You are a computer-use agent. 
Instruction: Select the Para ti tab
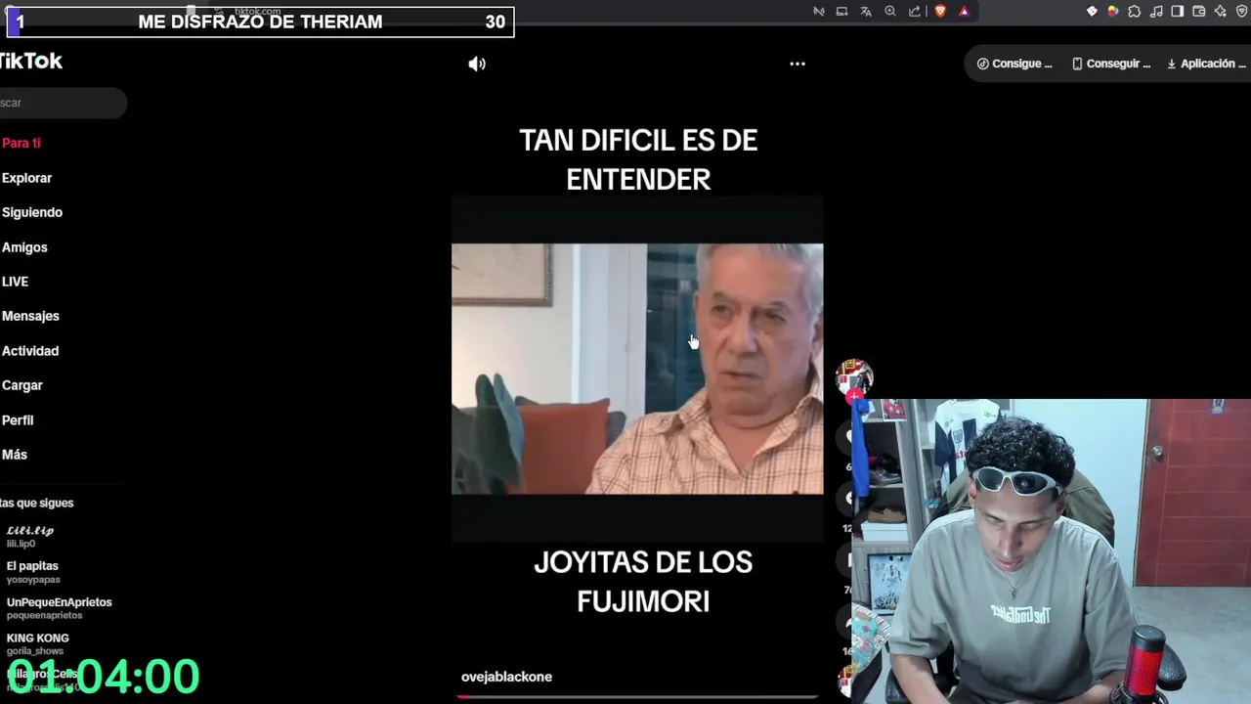pyautogui.click(x=22, y=143)
